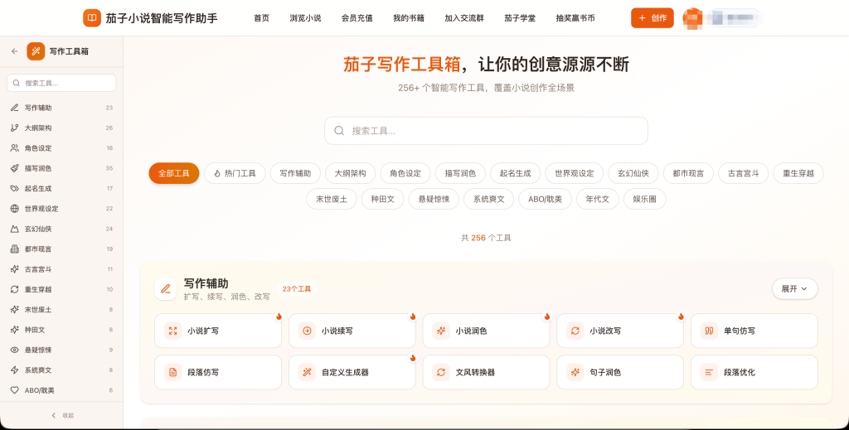Filter by the 热门工具 chip
The height and width of the screenshot is (430, 849).
click(235, 173)
